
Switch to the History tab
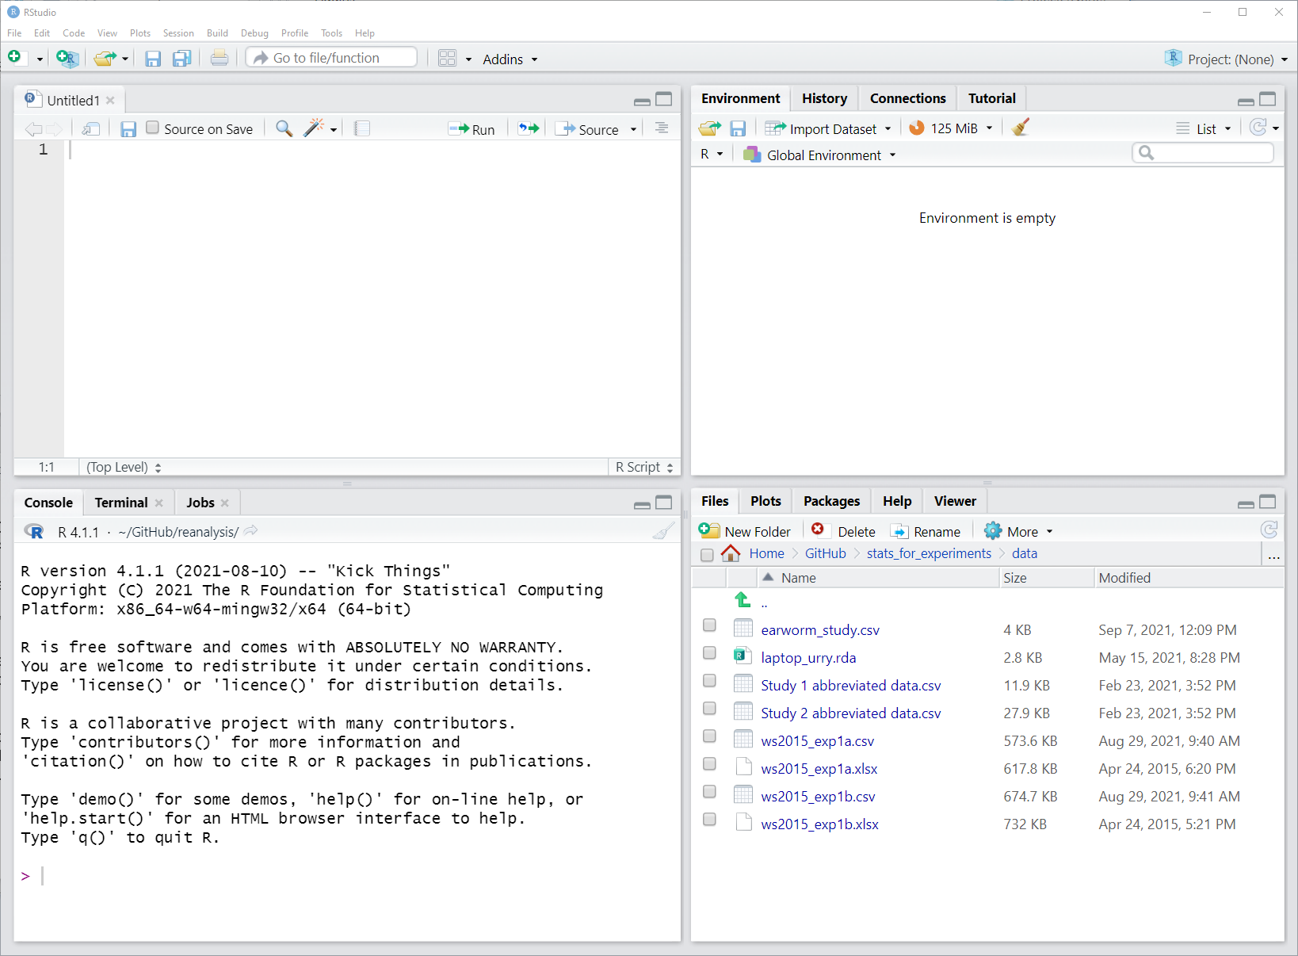[824, 98]
